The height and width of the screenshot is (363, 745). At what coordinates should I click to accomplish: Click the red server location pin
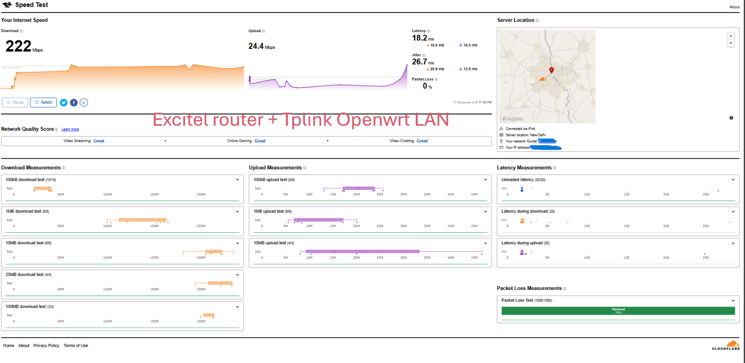point(551,70)
